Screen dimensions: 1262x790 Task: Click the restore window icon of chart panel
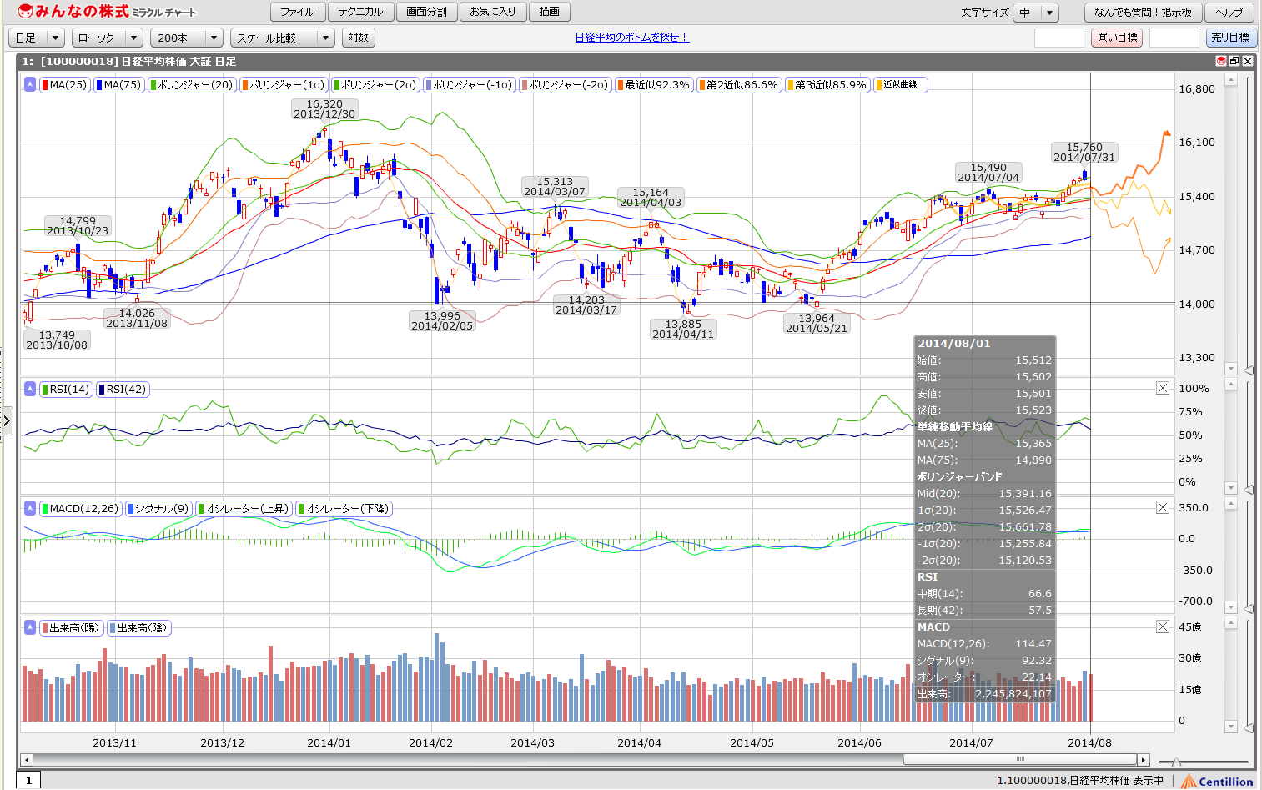pos(1234,61)
